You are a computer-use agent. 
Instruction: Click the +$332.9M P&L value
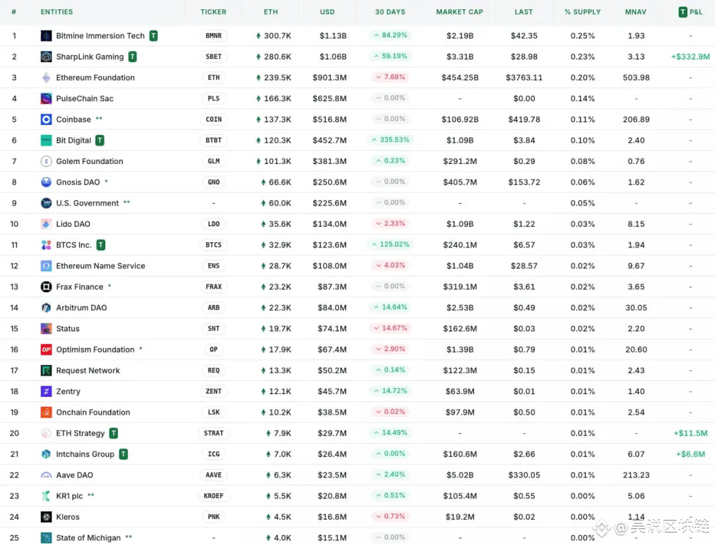(x=691, y=56)
